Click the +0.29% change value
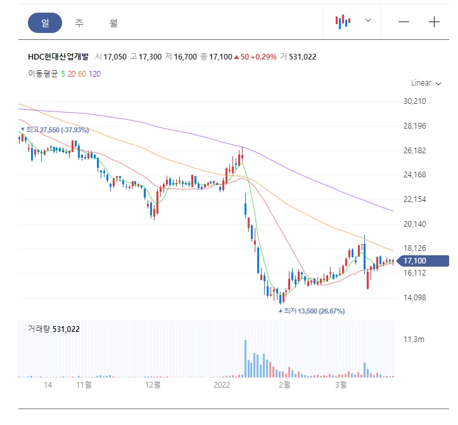The width and height of the screenshot is (458, 425). tap(264, 56)
